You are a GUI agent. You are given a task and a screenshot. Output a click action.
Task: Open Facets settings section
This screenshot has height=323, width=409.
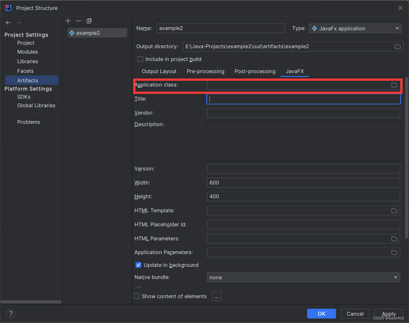[x=25, y=71]
